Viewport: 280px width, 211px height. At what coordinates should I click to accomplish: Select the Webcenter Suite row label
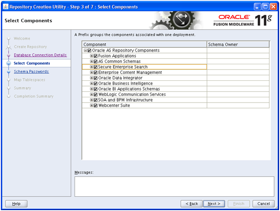[114, 105]
